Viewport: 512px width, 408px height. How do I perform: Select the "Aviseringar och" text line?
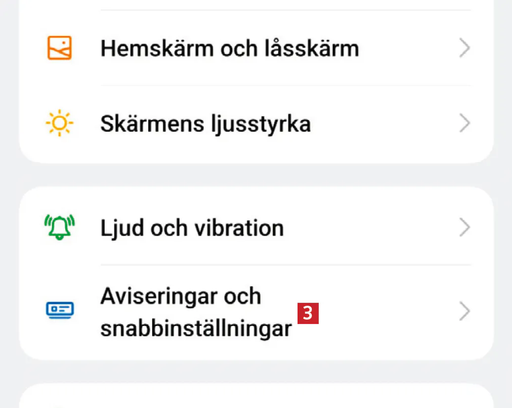point(180,296)
